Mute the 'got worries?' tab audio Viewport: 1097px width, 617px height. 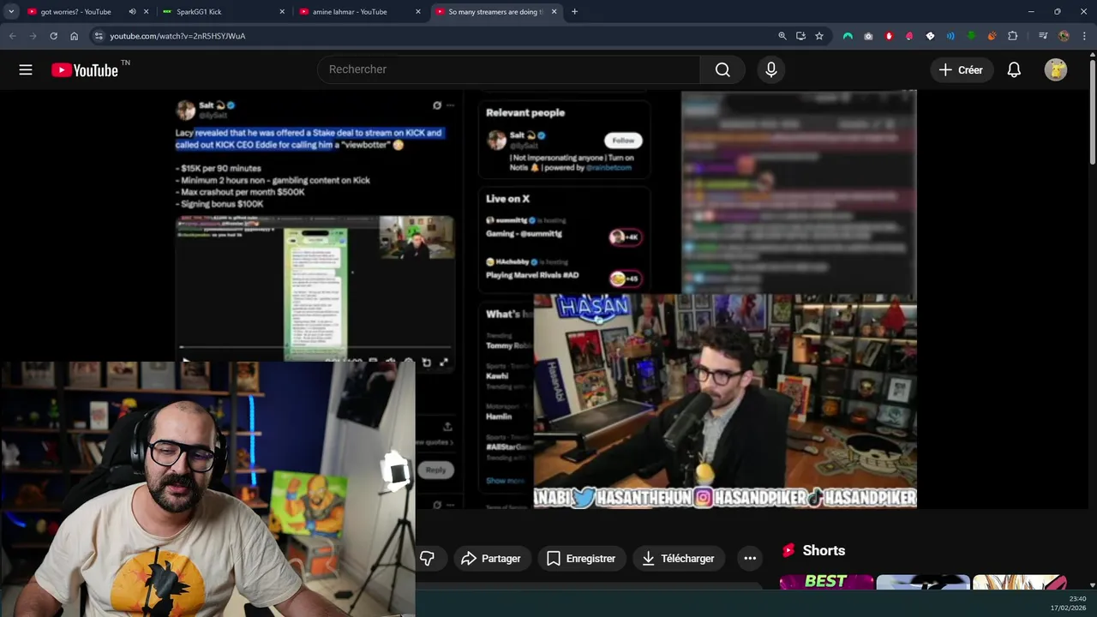tap(132, 12)
